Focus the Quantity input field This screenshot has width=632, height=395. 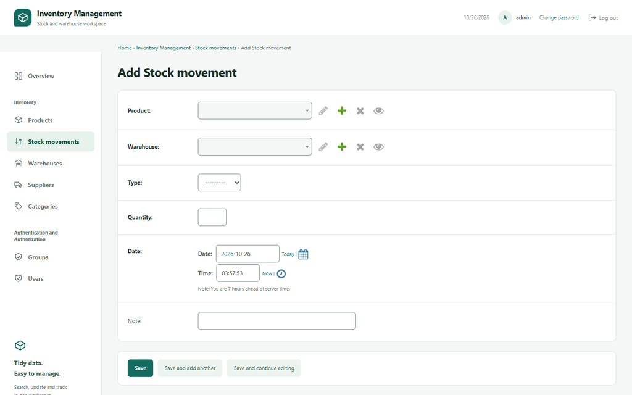tap(212, 217)
